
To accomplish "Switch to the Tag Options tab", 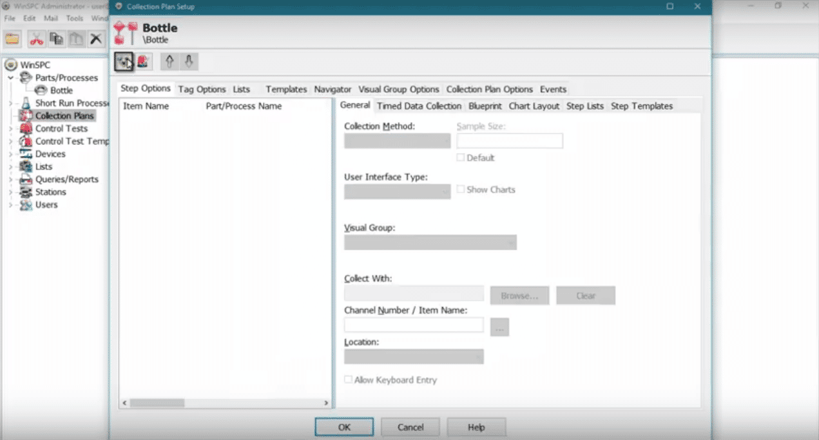I will tap(202, 90).
